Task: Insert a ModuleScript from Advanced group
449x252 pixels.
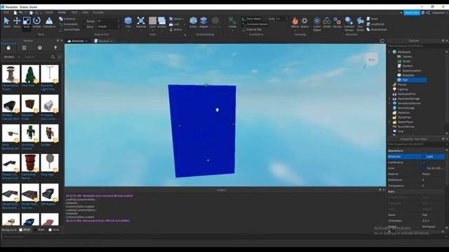Action: pyautogui.click(x=377, y=29)
